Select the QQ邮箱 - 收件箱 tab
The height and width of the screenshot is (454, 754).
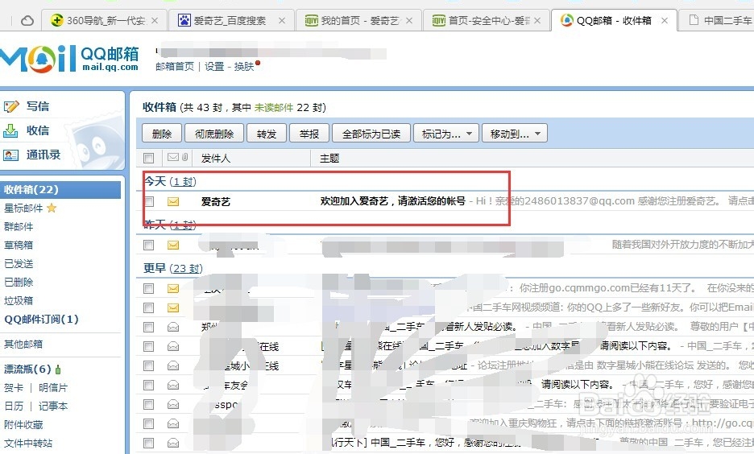tap(614, 21)
